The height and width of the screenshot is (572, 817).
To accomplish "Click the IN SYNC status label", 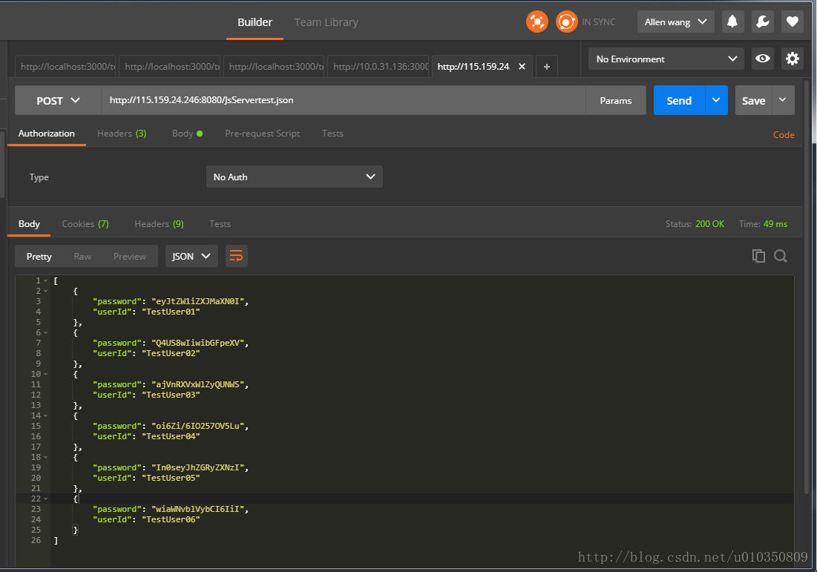I will pos(599,22).
